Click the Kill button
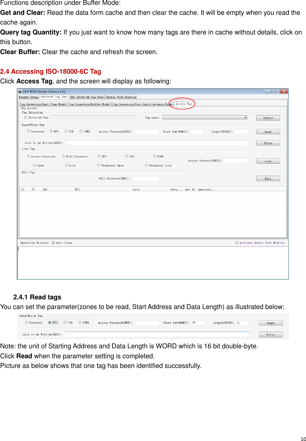 [x=268, y=178]
